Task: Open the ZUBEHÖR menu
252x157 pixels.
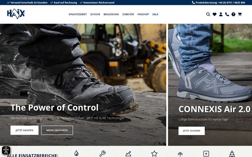Action: (128, 14)
